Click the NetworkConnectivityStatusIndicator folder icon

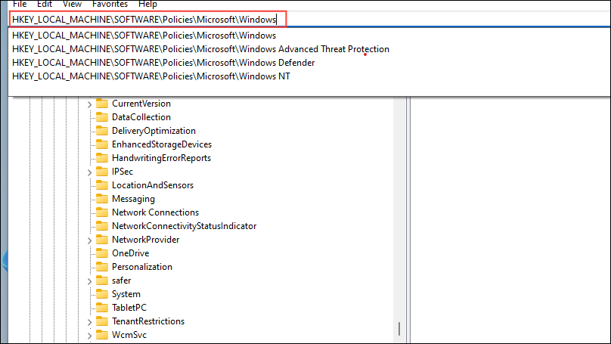(102, 226)
